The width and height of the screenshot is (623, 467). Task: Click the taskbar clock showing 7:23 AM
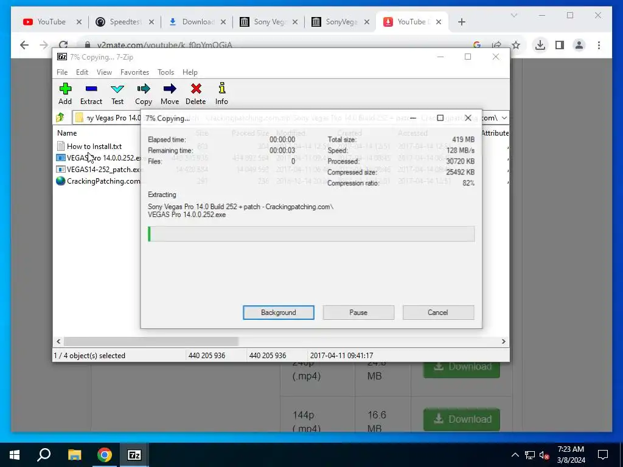[571, 455]
